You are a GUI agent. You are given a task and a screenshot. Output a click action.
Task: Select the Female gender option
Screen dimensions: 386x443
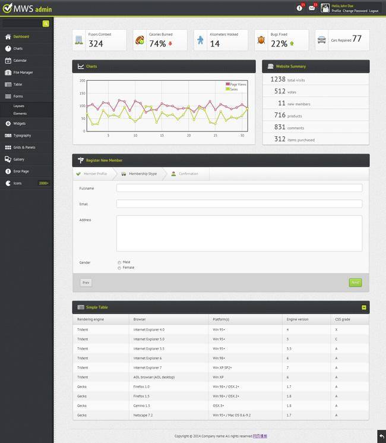119,268
